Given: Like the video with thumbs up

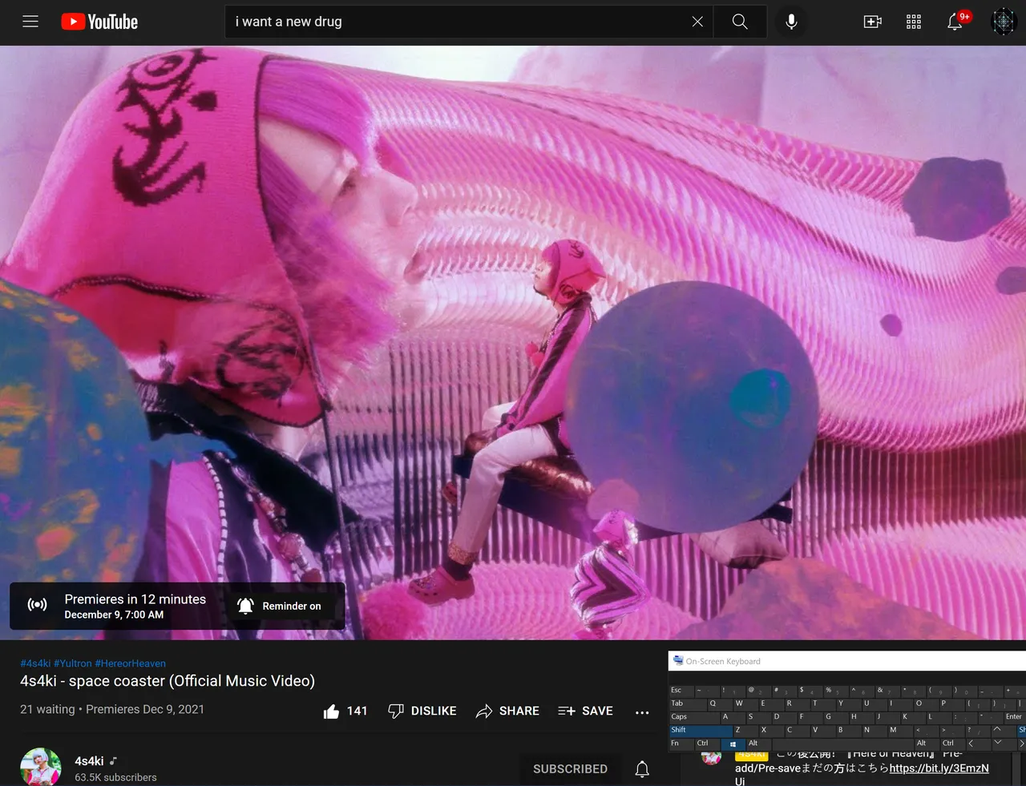Looking at the screenshot, I should click(x=345, y=711).
